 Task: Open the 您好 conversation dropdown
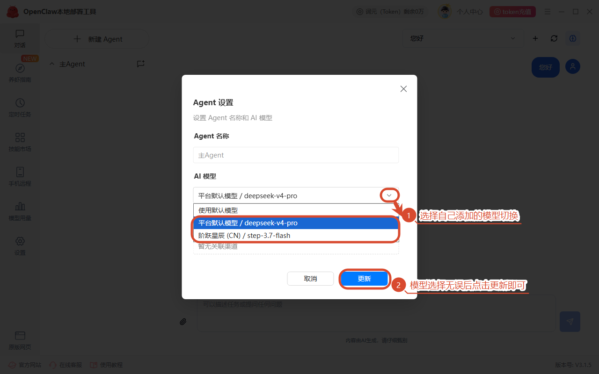coord(463,38)
